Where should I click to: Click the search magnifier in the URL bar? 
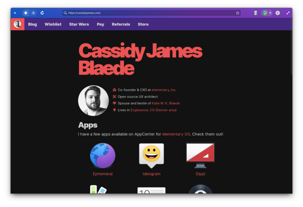(x=65, y=13)
